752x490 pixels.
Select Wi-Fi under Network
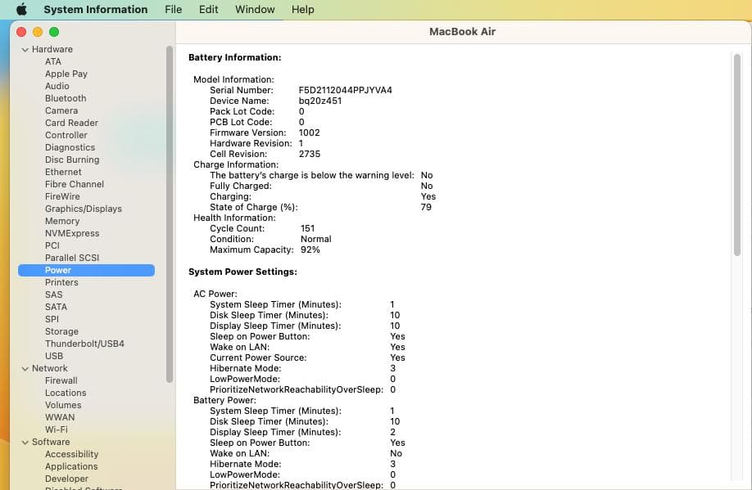point(57,429)
